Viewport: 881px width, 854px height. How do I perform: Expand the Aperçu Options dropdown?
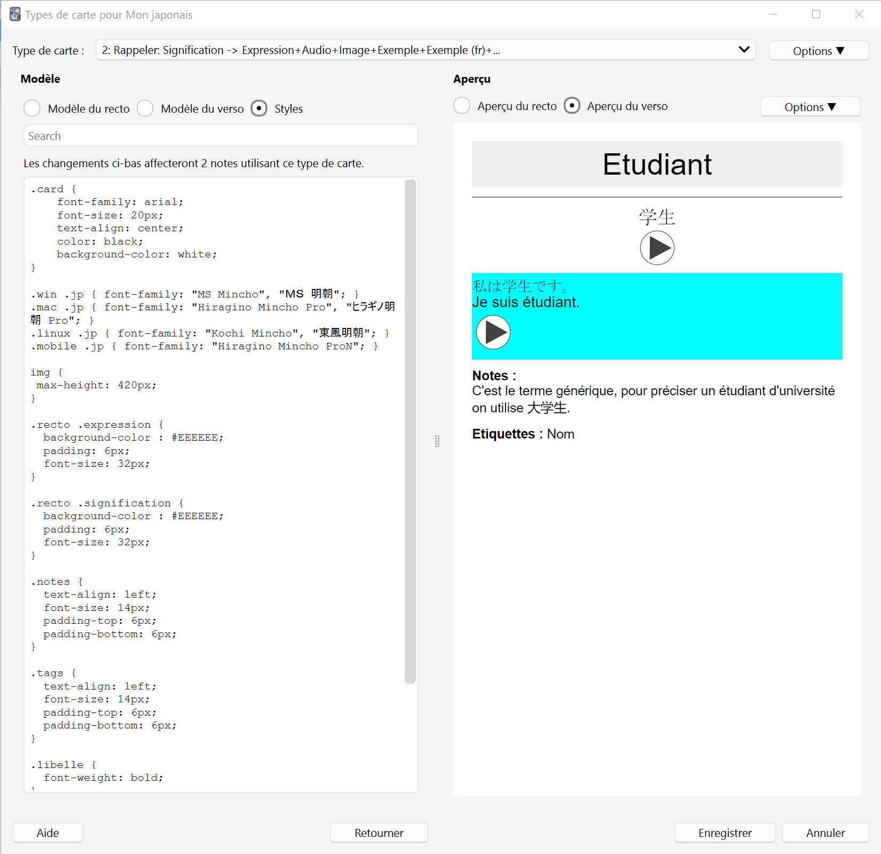tap(810, 107)
